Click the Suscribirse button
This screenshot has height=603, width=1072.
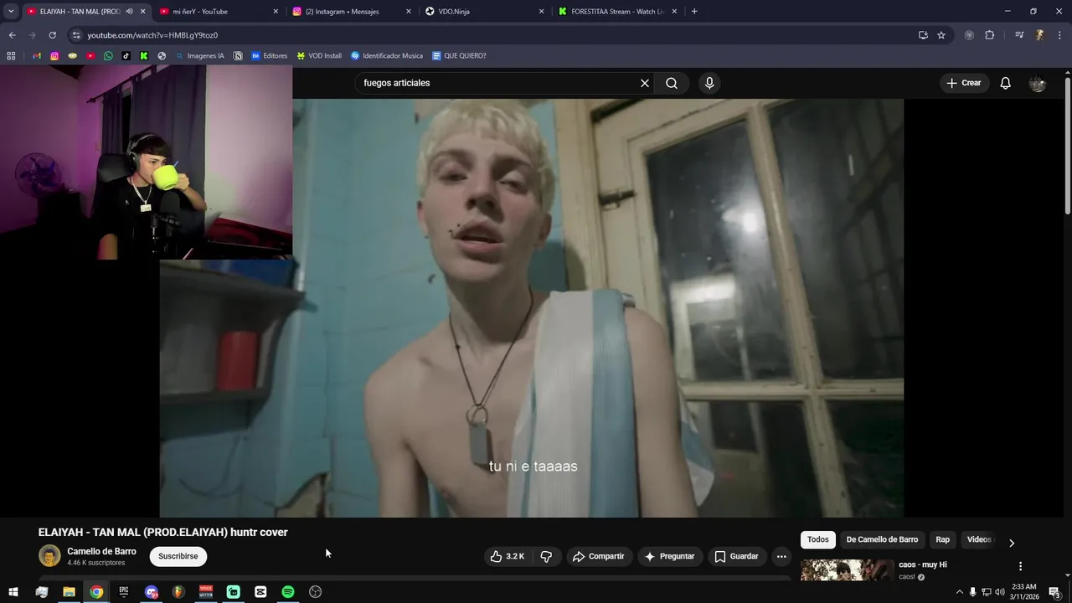pyautogui.click(x=178, y=556)
